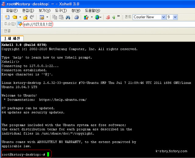Click the 'Ubuntu 10.04.3 LTS' line
Viewport: 195px width, 158px height.
[x=19, y=87]
